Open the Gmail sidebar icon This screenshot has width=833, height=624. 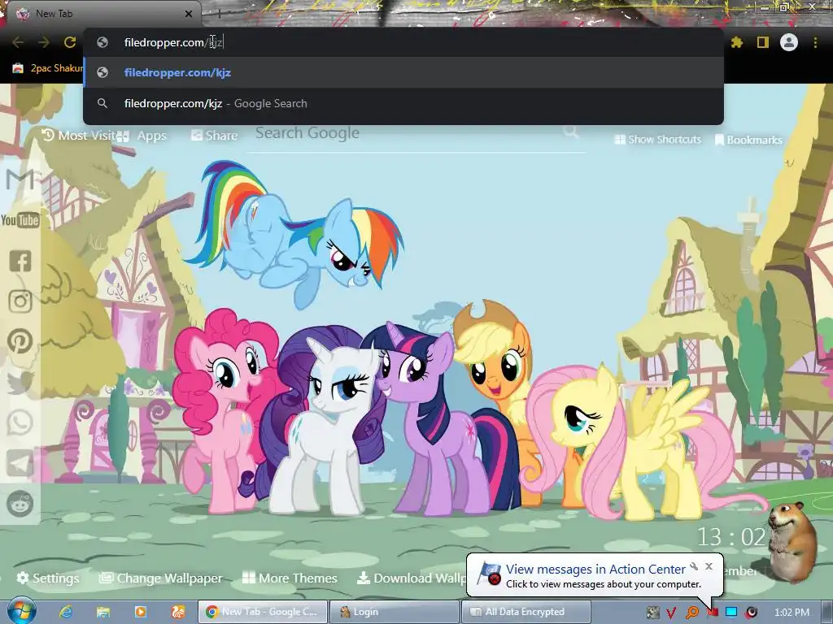click(20, 179)
